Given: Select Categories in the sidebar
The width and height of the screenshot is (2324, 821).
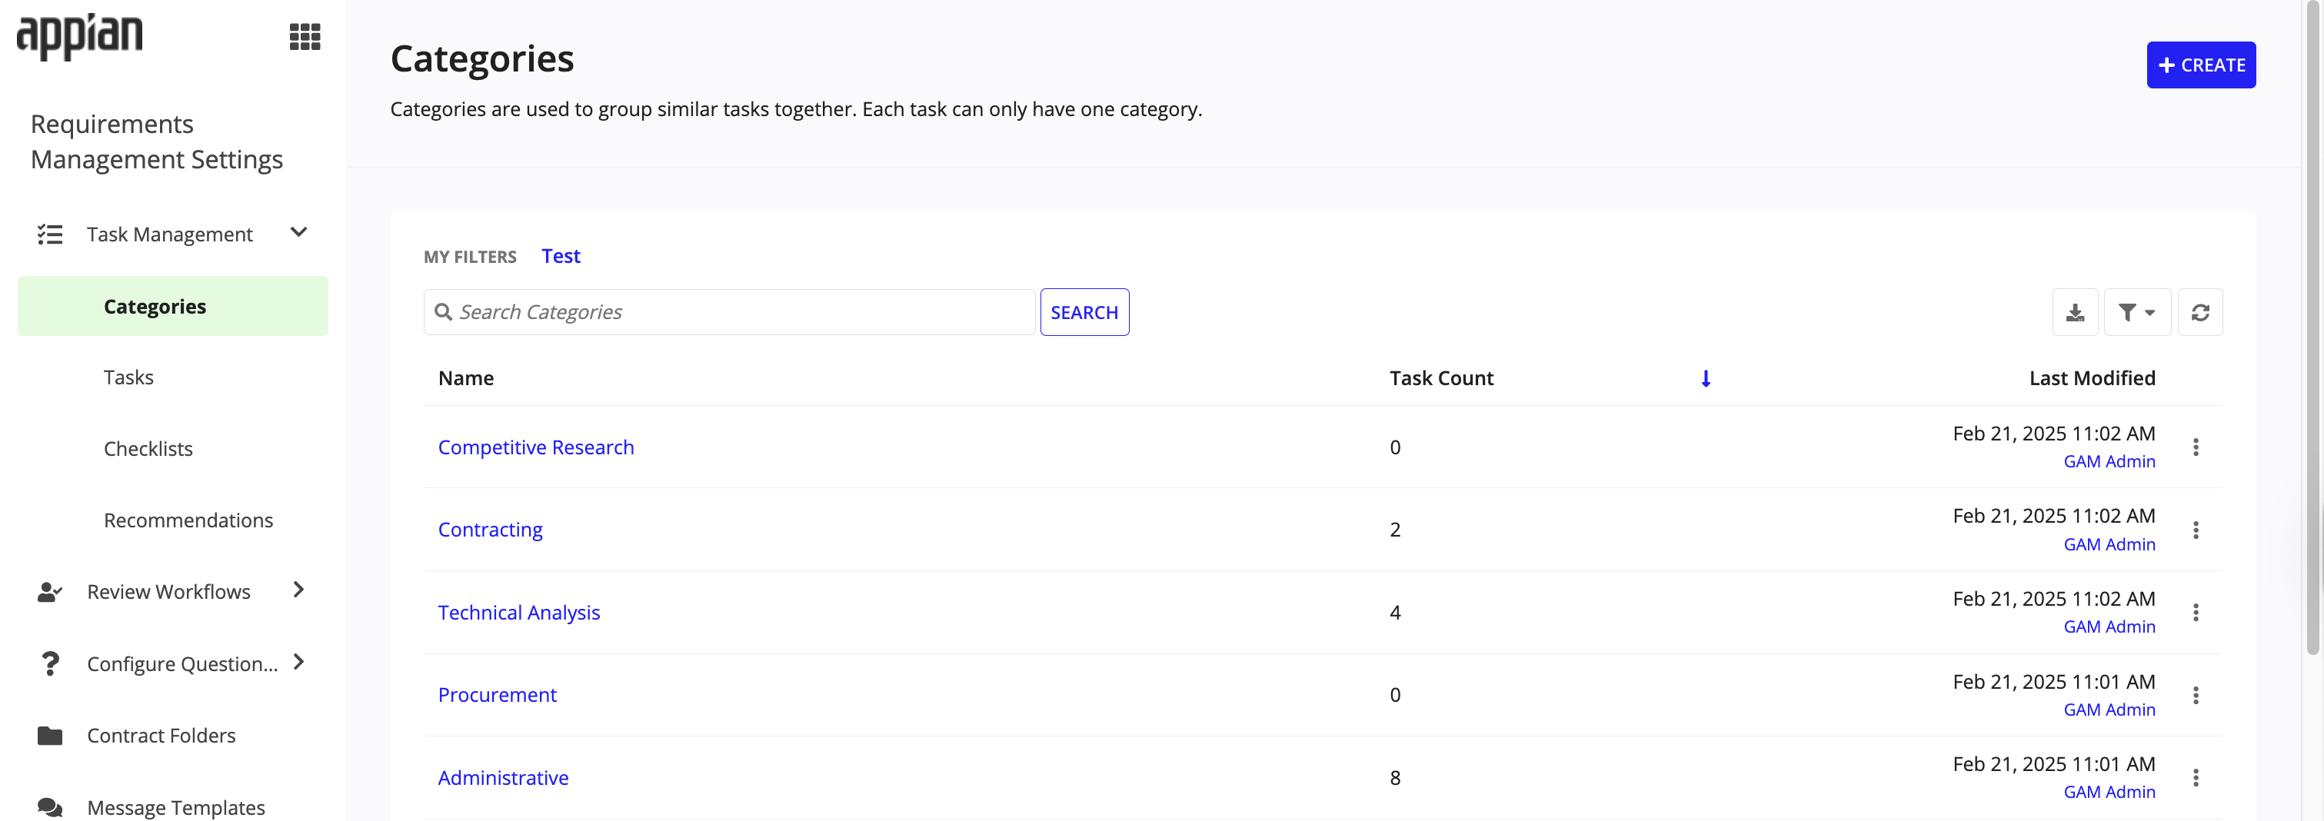Looking at the screenshot, I should click(x=172, y=307).
